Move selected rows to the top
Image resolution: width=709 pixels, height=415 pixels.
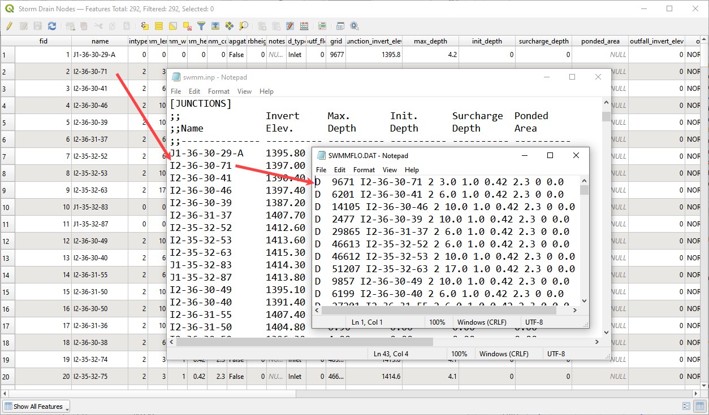coord(215,26)
